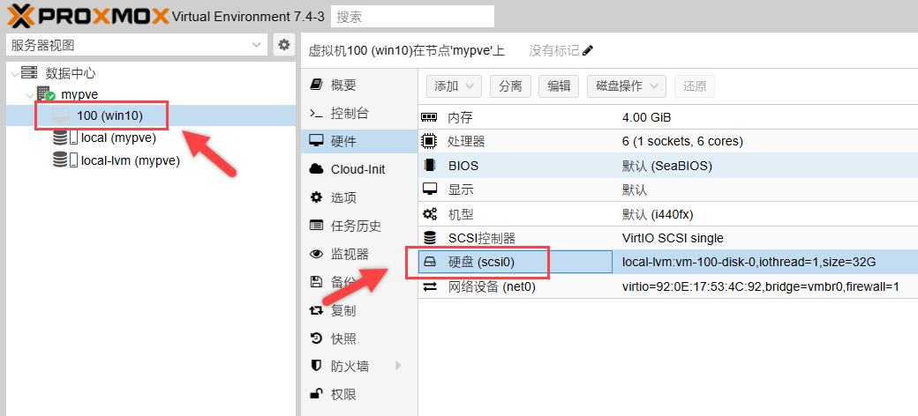Screen dimensions: 918x416
Task: Open the Console (控制台) panel
Action: click(x=349, y=114)
